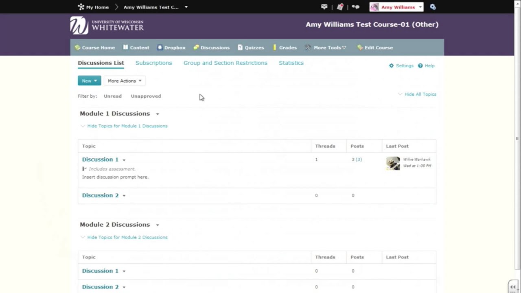This screenshot has height=293, width=521.
Task: Open Module 1 Discussion 1 action arrow
Action: pyautogui.click(x=124, y=160)
